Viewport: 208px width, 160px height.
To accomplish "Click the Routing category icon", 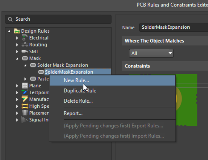I will (x=25, y=45).
